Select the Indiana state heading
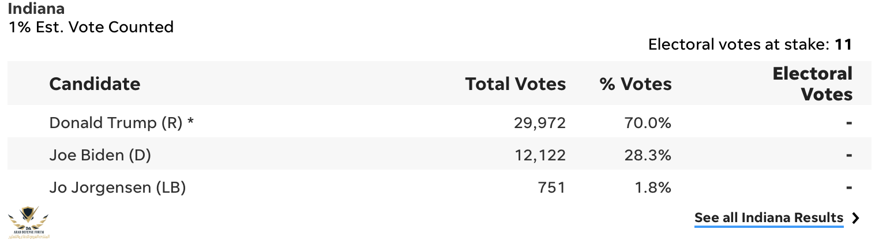This screenshot has width=879, height=240. pos(36,9)
